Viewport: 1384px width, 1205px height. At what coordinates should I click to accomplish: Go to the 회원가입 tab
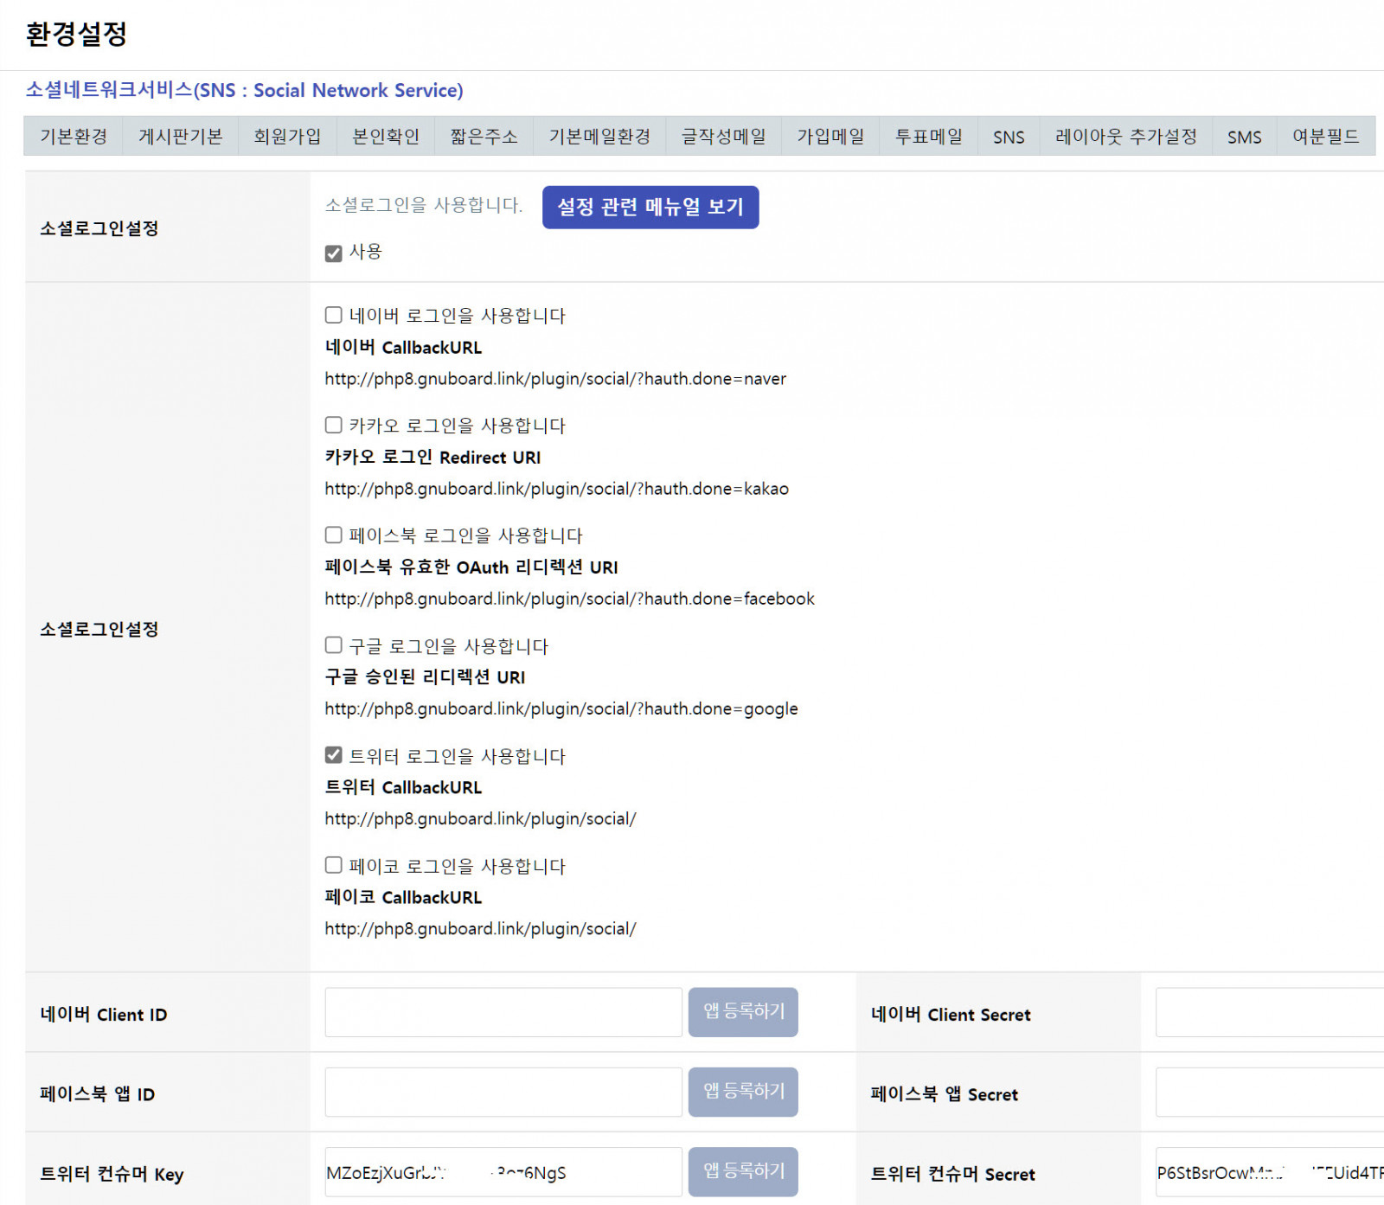click(x=287, y=137)
